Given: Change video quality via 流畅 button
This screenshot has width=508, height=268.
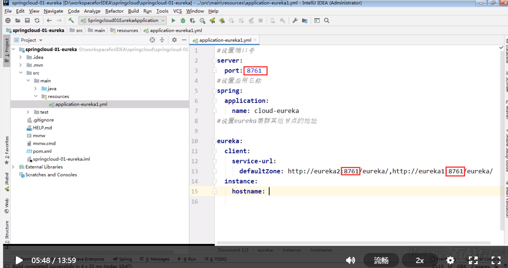Looking at the screenshot, I should point(381,260).
